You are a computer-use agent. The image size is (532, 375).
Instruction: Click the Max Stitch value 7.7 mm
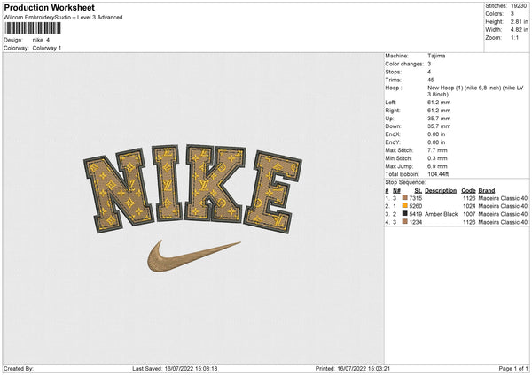click(437, 150)
